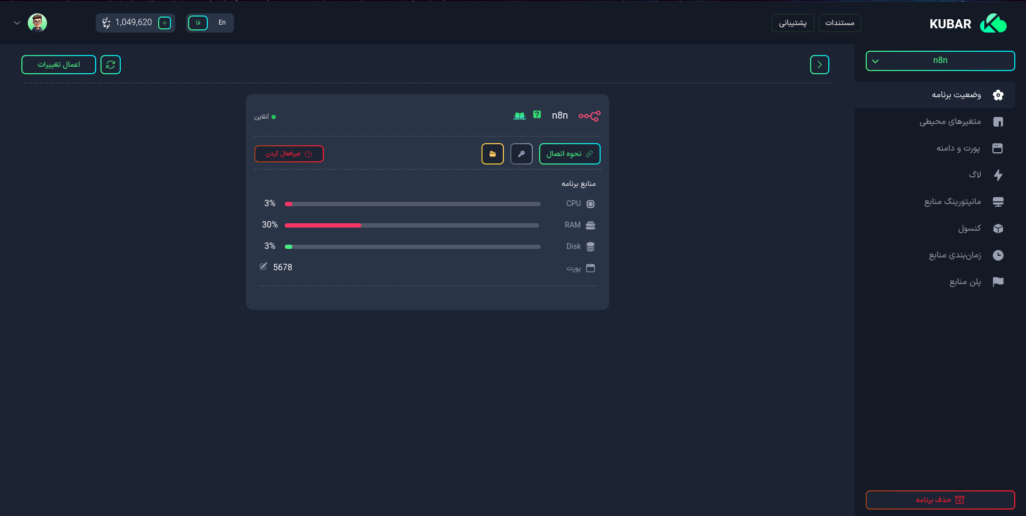This screenshot has height=516, width=1026.
Task: Expand the user account dropdown arrow
Action: pyautogui.click(x=17, y=23)
